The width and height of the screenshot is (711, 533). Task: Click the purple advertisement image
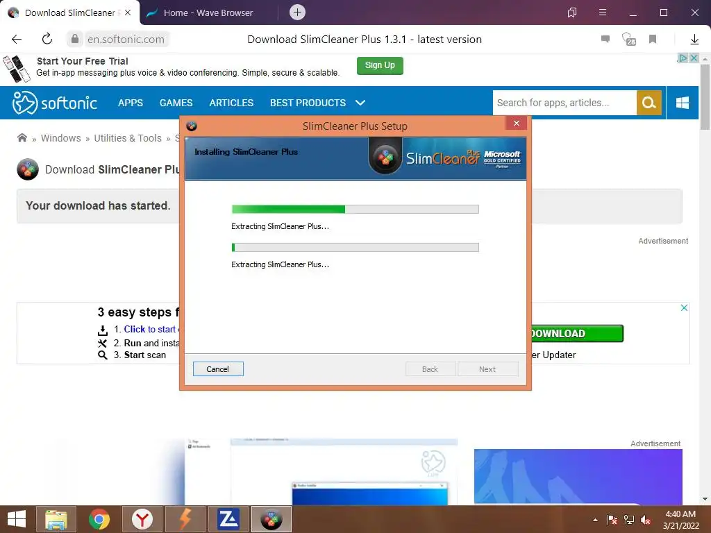[x=578, y=476]
